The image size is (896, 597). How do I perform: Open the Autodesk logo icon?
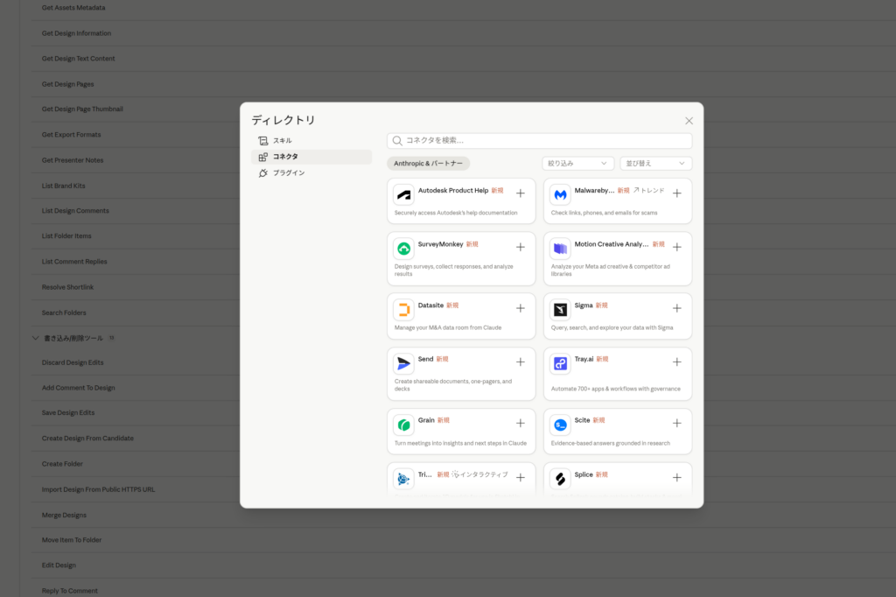403,195
